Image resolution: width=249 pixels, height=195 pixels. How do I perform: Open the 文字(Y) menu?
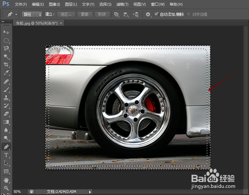(x=88, y=4)
